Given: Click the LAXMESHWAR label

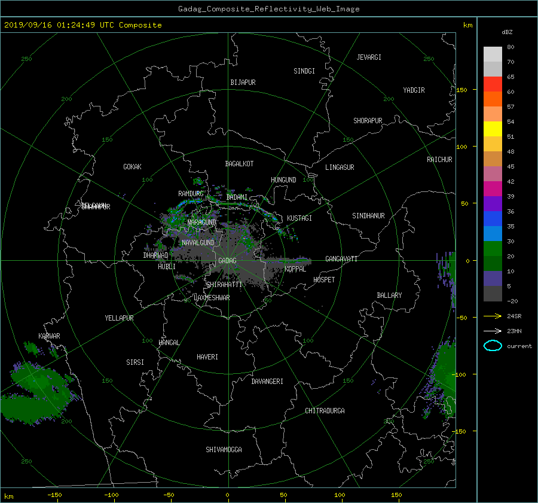Looking at the screenshot, I should point(212,298).
